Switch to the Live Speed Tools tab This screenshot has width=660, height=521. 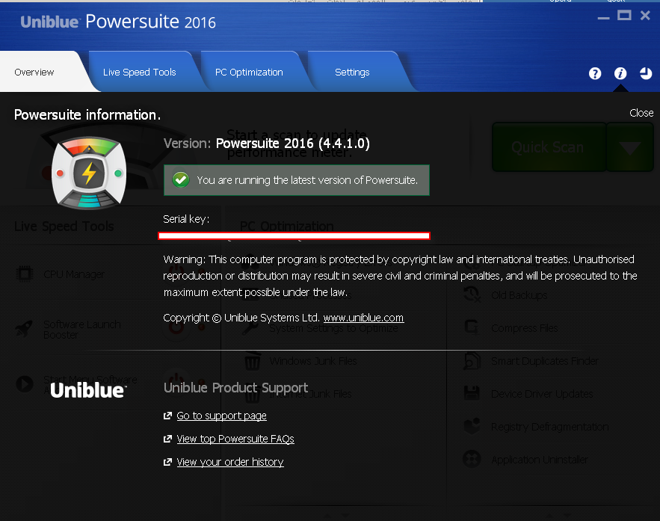click(140, 73)
